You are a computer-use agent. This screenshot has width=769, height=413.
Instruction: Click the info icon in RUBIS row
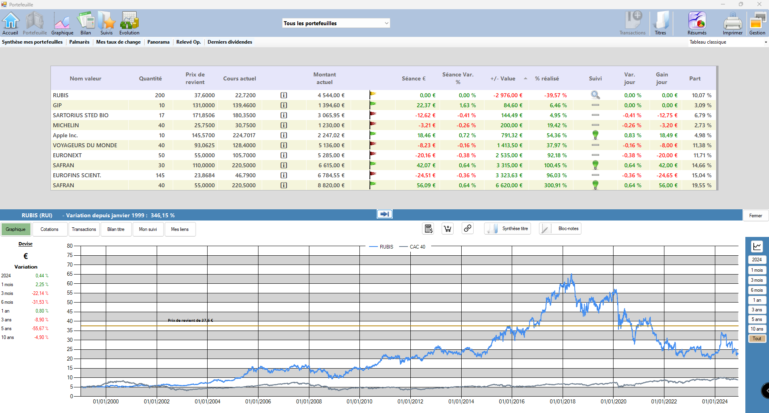284,95
